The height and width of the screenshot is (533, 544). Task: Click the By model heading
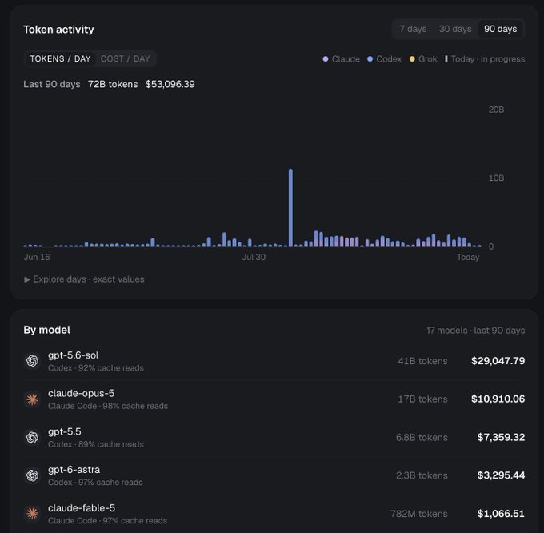(x=47, y=330)
